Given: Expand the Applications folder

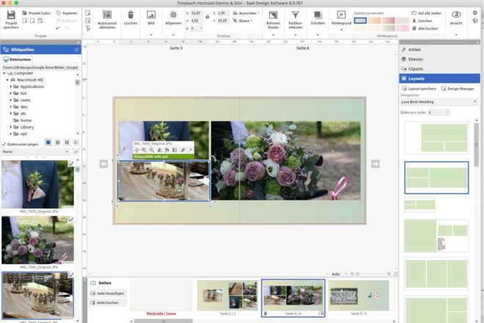Looking at the screenshot, I should 11,87.
